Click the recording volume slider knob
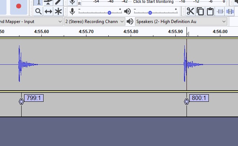Viewport: 238px width, 146px height. tap(109, 13)
